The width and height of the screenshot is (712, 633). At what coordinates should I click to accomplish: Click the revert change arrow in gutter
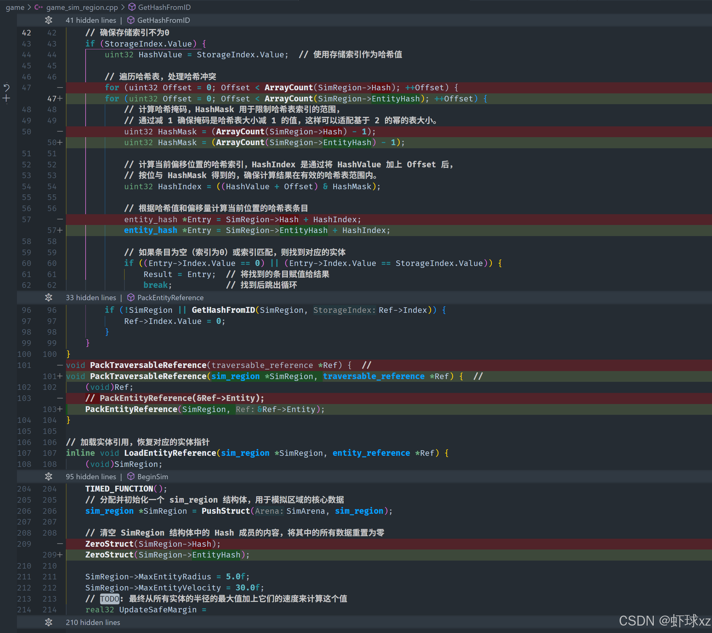pos(6,88)
